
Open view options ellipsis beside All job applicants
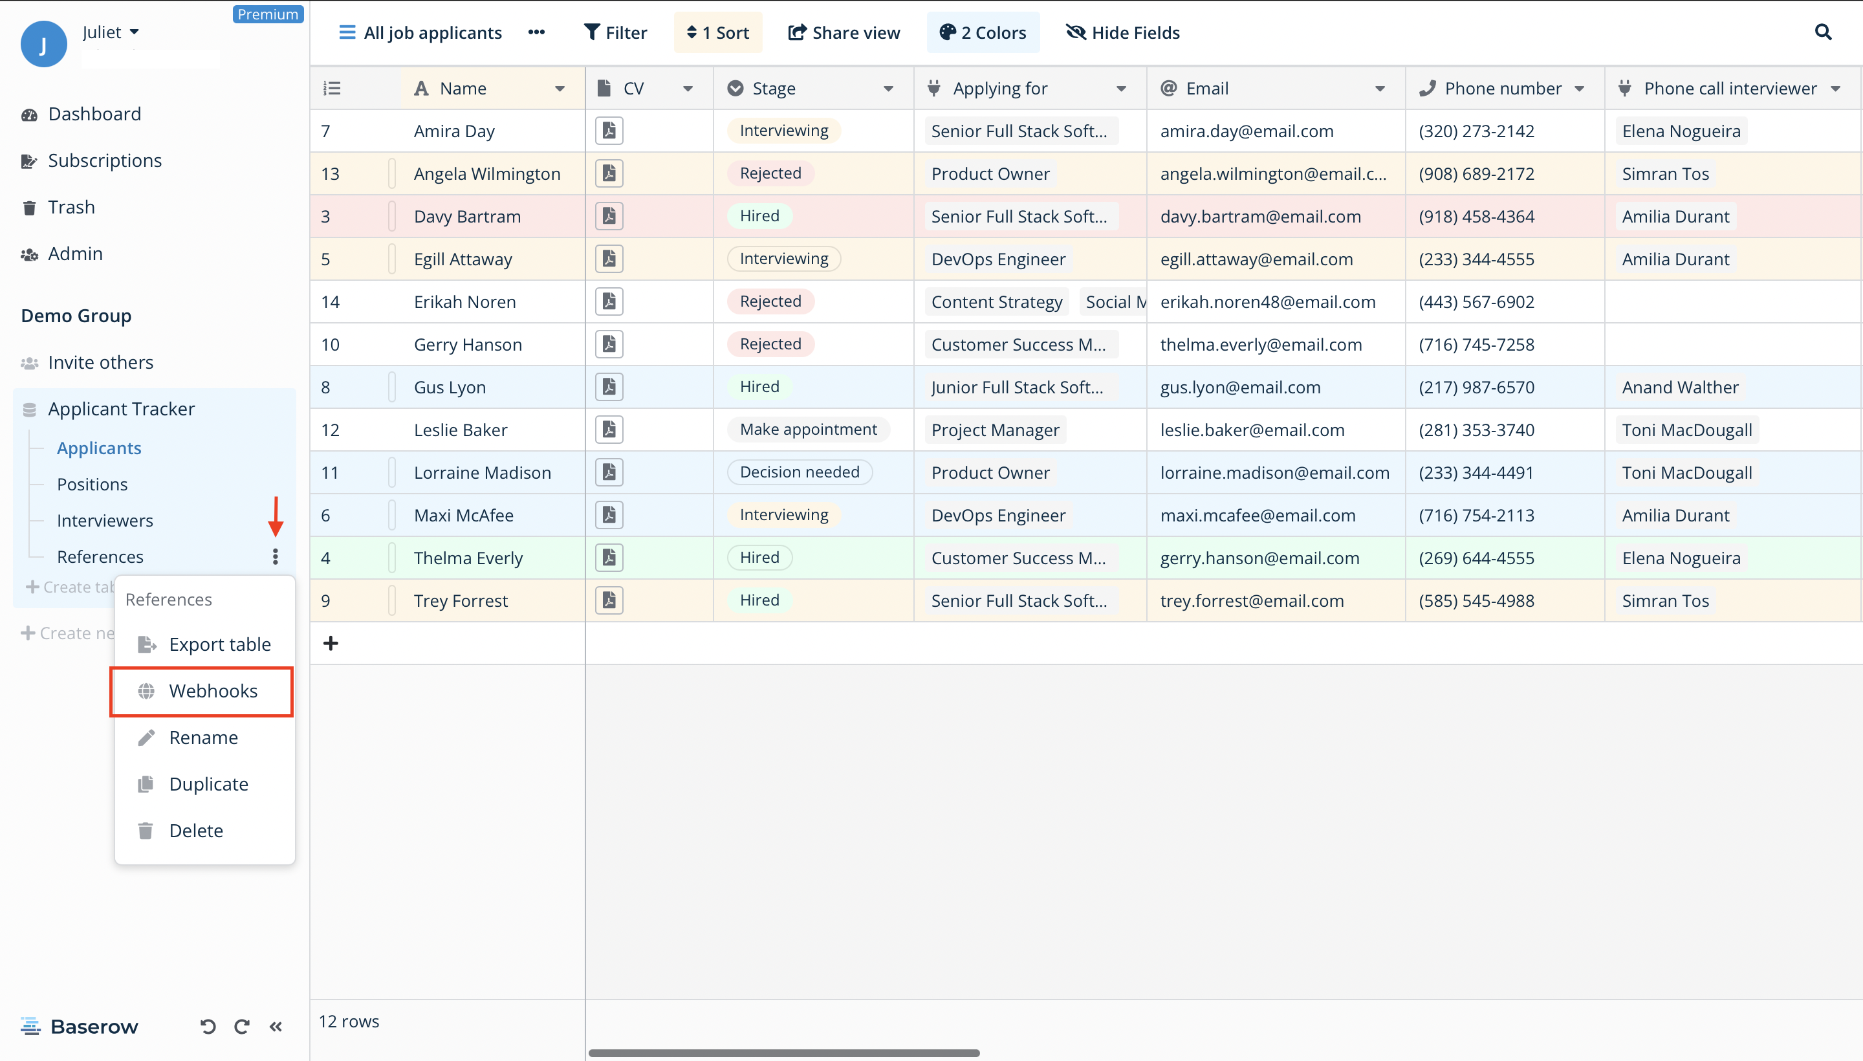tap(536, 32)
